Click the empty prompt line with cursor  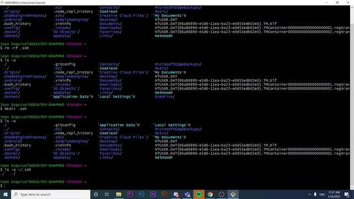3,186
